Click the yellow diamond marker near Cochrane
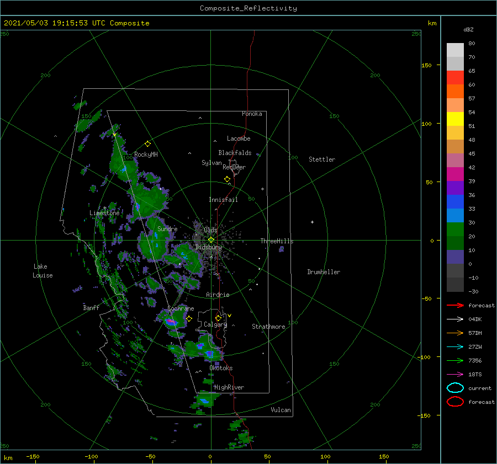497x464 pixels. [x=189, y=319]
